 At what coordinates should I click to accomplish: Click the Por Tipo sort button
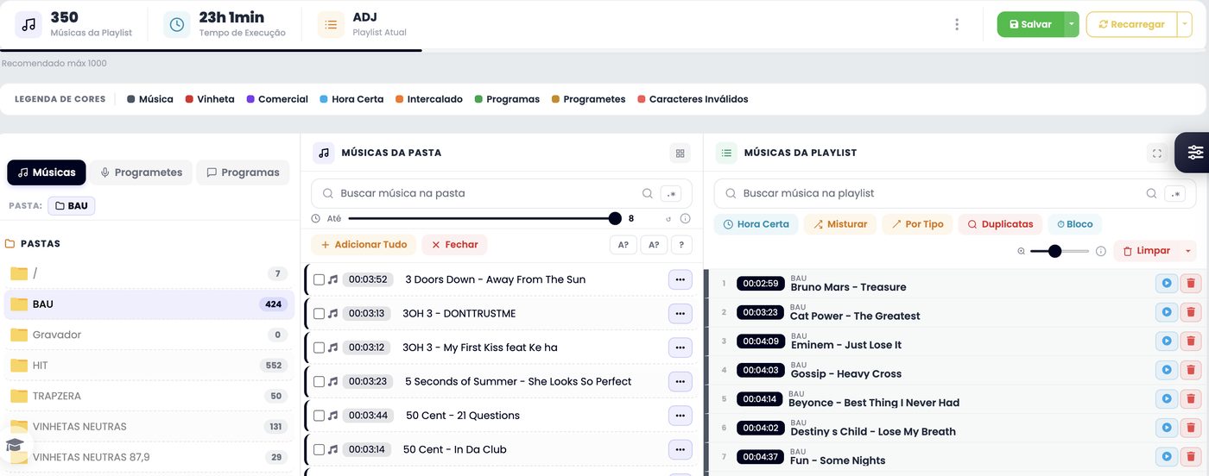[x=917, y=224]
